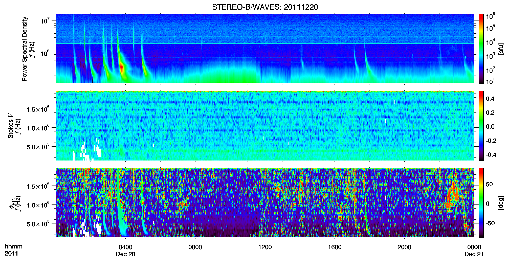Click the 0000 time axis tick label
The width and height of the screenshot is (530, 273).
(474, 247)
